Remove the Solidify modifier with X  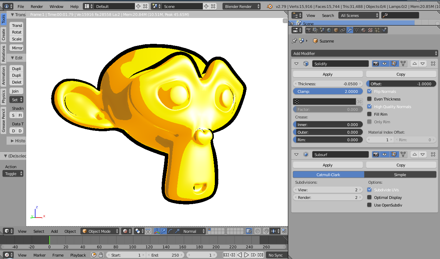coord(433,64)
